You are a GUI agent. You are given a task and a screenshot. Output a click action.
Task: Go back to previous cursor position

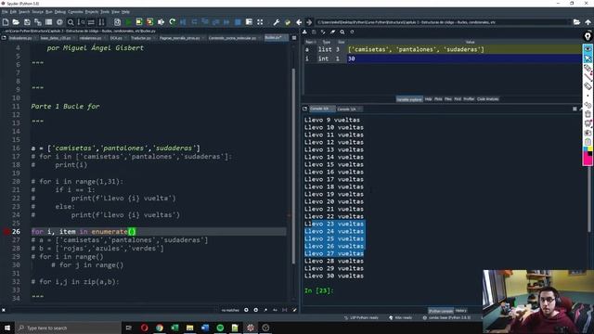299,22
